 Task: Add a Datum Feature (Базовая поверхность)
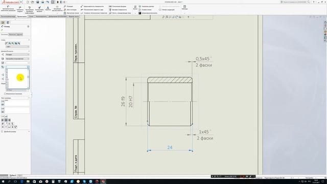point(118,10)
